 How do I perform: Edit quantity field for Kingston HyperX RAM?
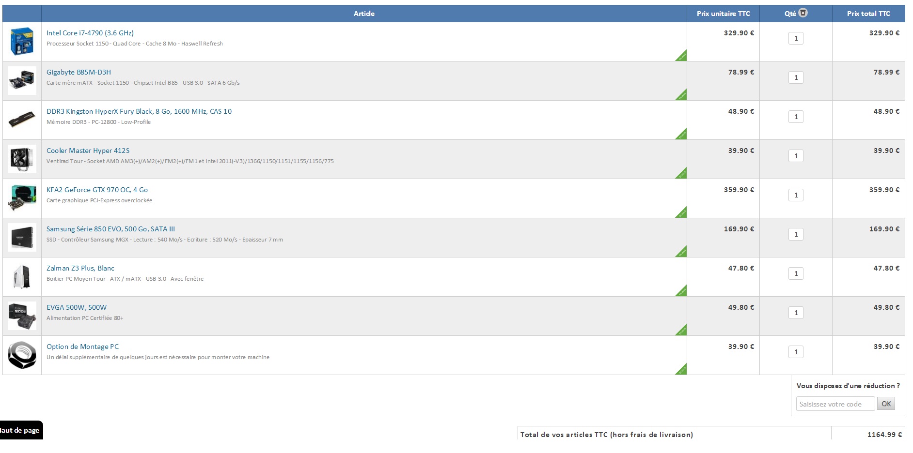click(x=796, y=117)
